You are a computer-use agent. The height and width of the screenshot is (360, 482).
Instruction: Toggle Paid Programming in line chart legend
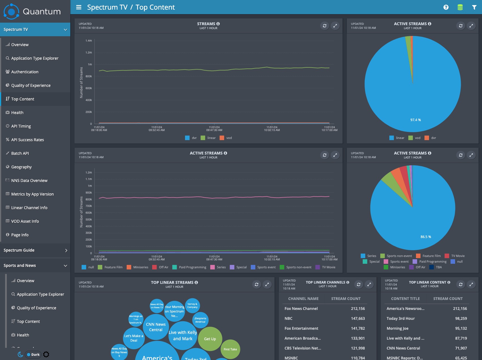[x=189, y=267]
